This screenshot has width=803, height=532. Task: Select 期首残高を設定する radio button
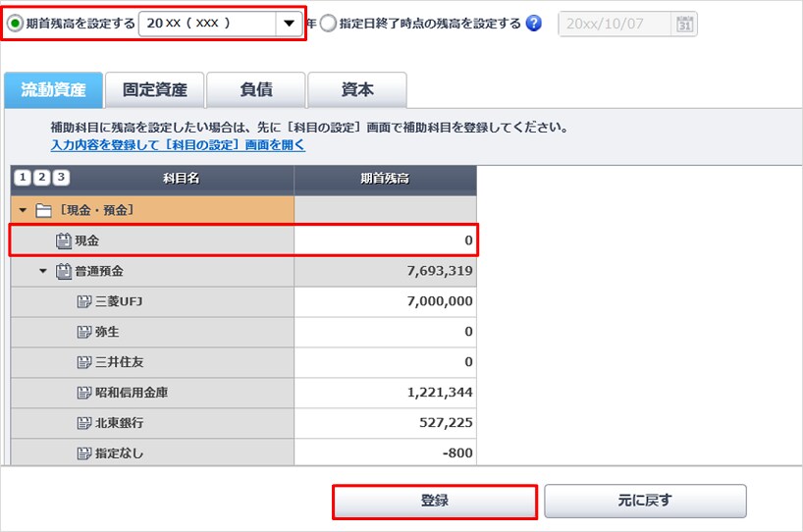point(16,23)
